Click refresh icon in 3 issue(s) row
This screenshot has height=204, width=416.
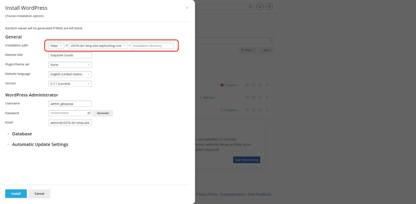pyautogui.click(x=260, y=110)
